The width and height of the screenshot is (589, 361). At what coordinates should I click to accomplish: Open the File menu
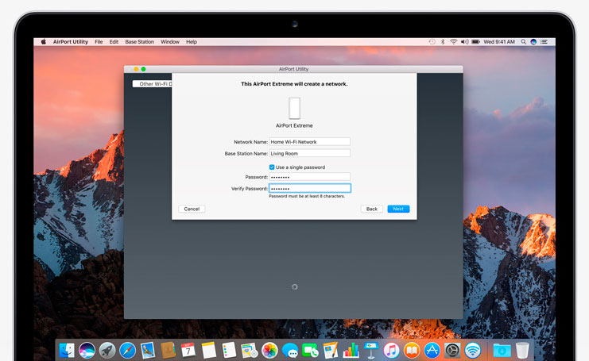coord(99,41)
